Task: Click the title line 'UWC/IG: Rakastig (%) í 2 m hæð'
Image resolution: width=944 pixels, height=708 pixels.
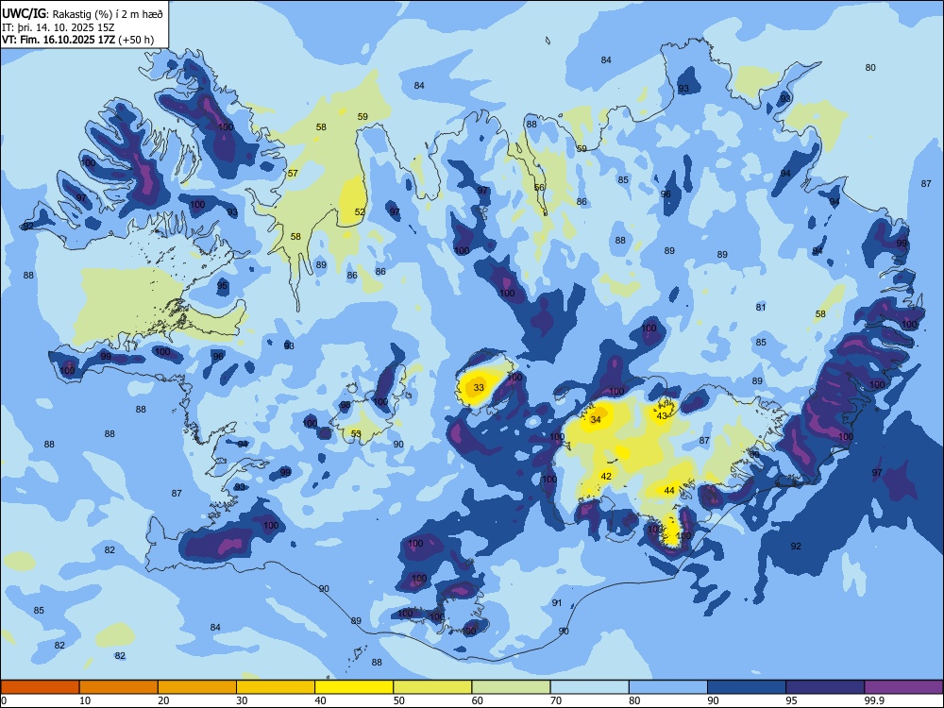Action: (82, 14)
